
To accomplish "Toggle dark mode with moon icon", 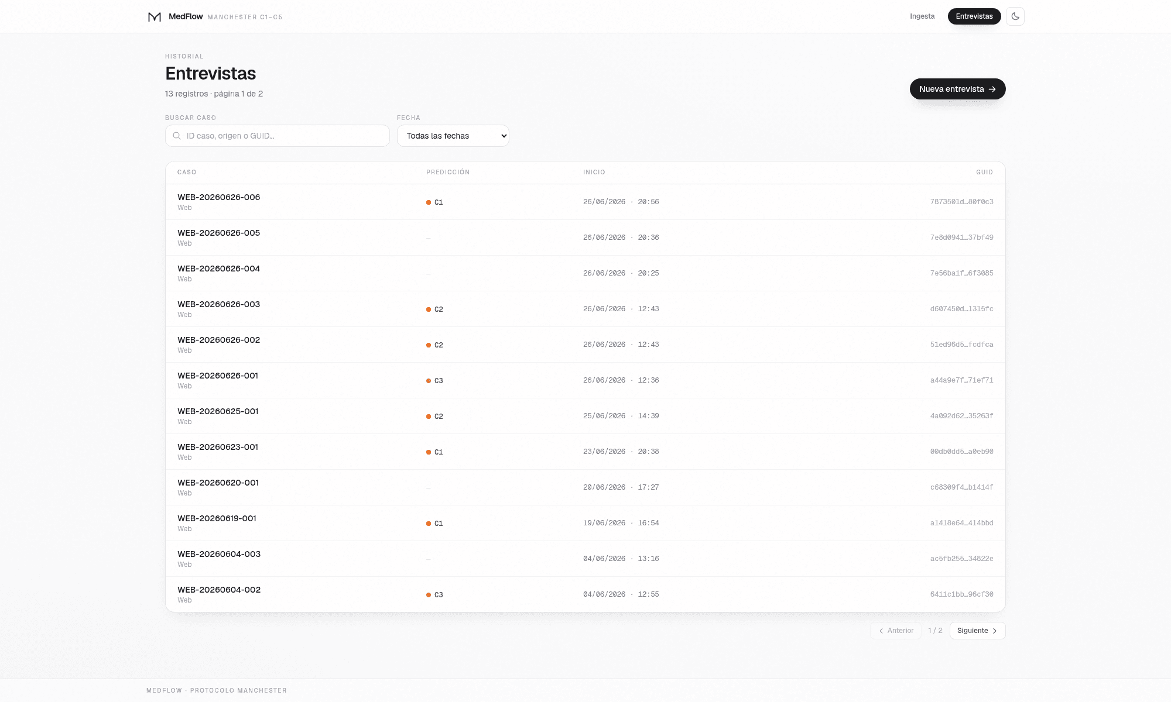I will [1015, 16].
